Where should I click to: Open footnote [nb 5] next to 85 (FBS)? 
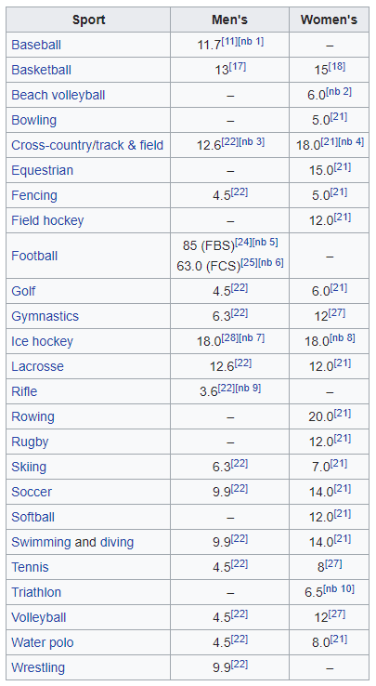coord(265,242)
